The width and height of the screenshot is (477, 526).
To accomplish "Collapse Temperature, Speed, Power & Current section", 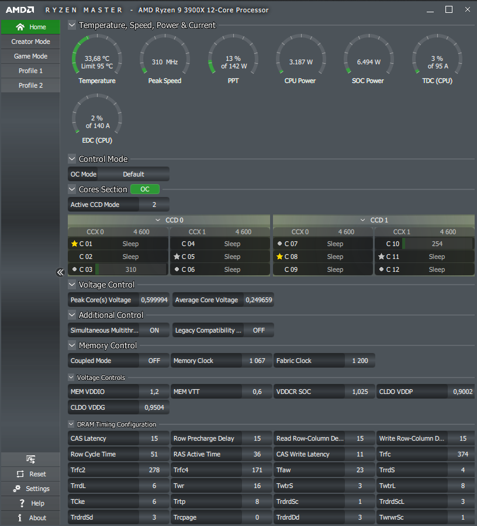I will coord(72,25).
